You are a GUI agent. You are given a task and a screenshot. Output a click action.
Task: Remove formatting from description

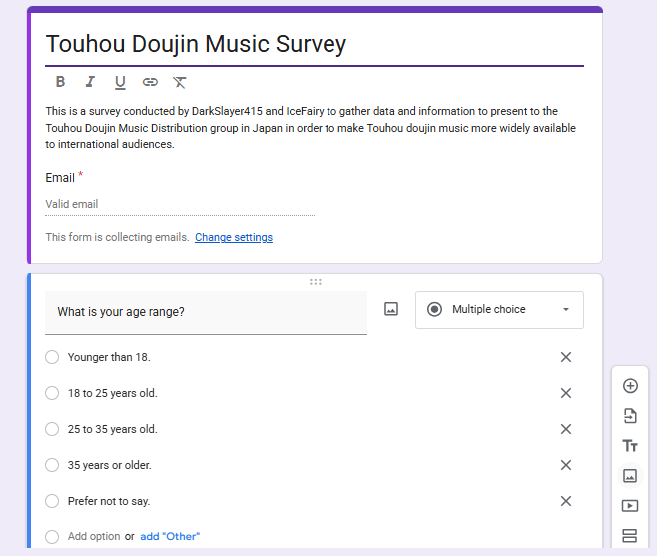(x=180, y=82)
